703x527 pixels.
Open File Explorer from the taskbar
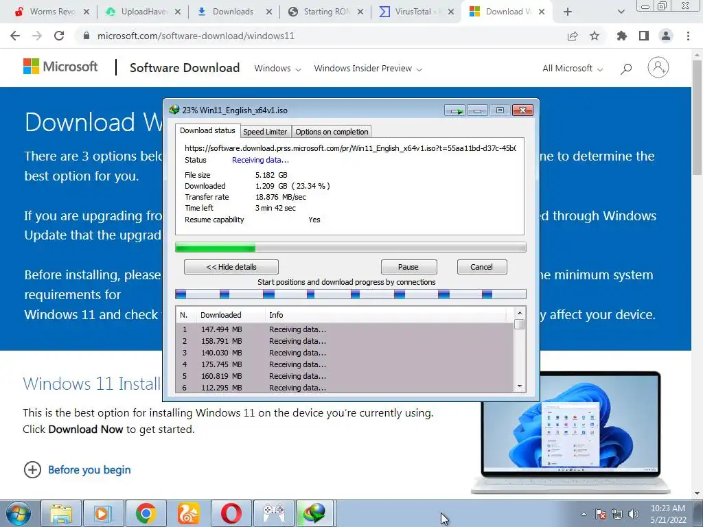[x=61, y=513]
